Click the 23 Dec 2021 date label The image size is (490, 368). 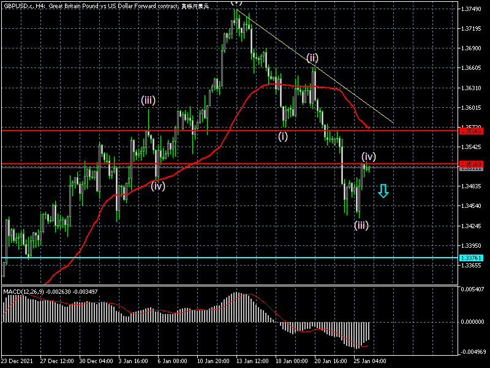pyautogui.click(x=17, y=361)
